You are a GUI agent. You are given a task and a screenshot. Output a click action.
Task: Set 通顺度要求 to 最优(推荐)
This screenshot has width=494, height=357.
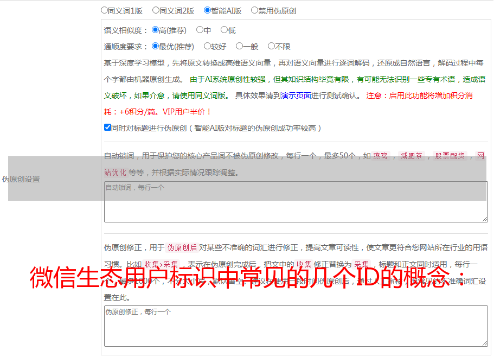tap(155, 46)
